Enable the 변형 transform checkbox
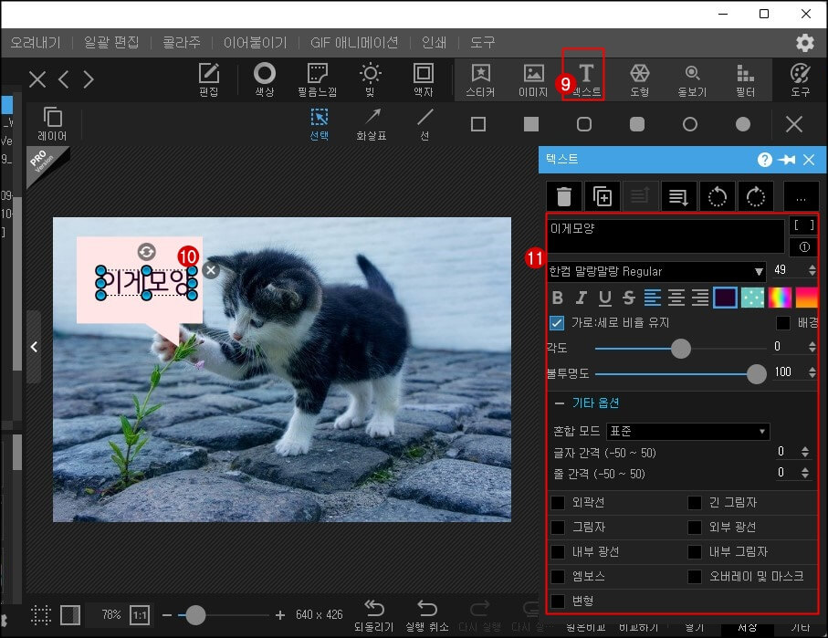This screenshot has width=828, height=638. 558,601
